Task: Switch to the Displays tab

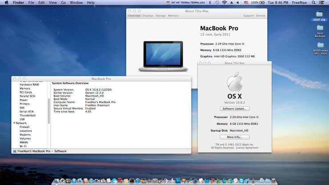Action: (x=148, y=16)
